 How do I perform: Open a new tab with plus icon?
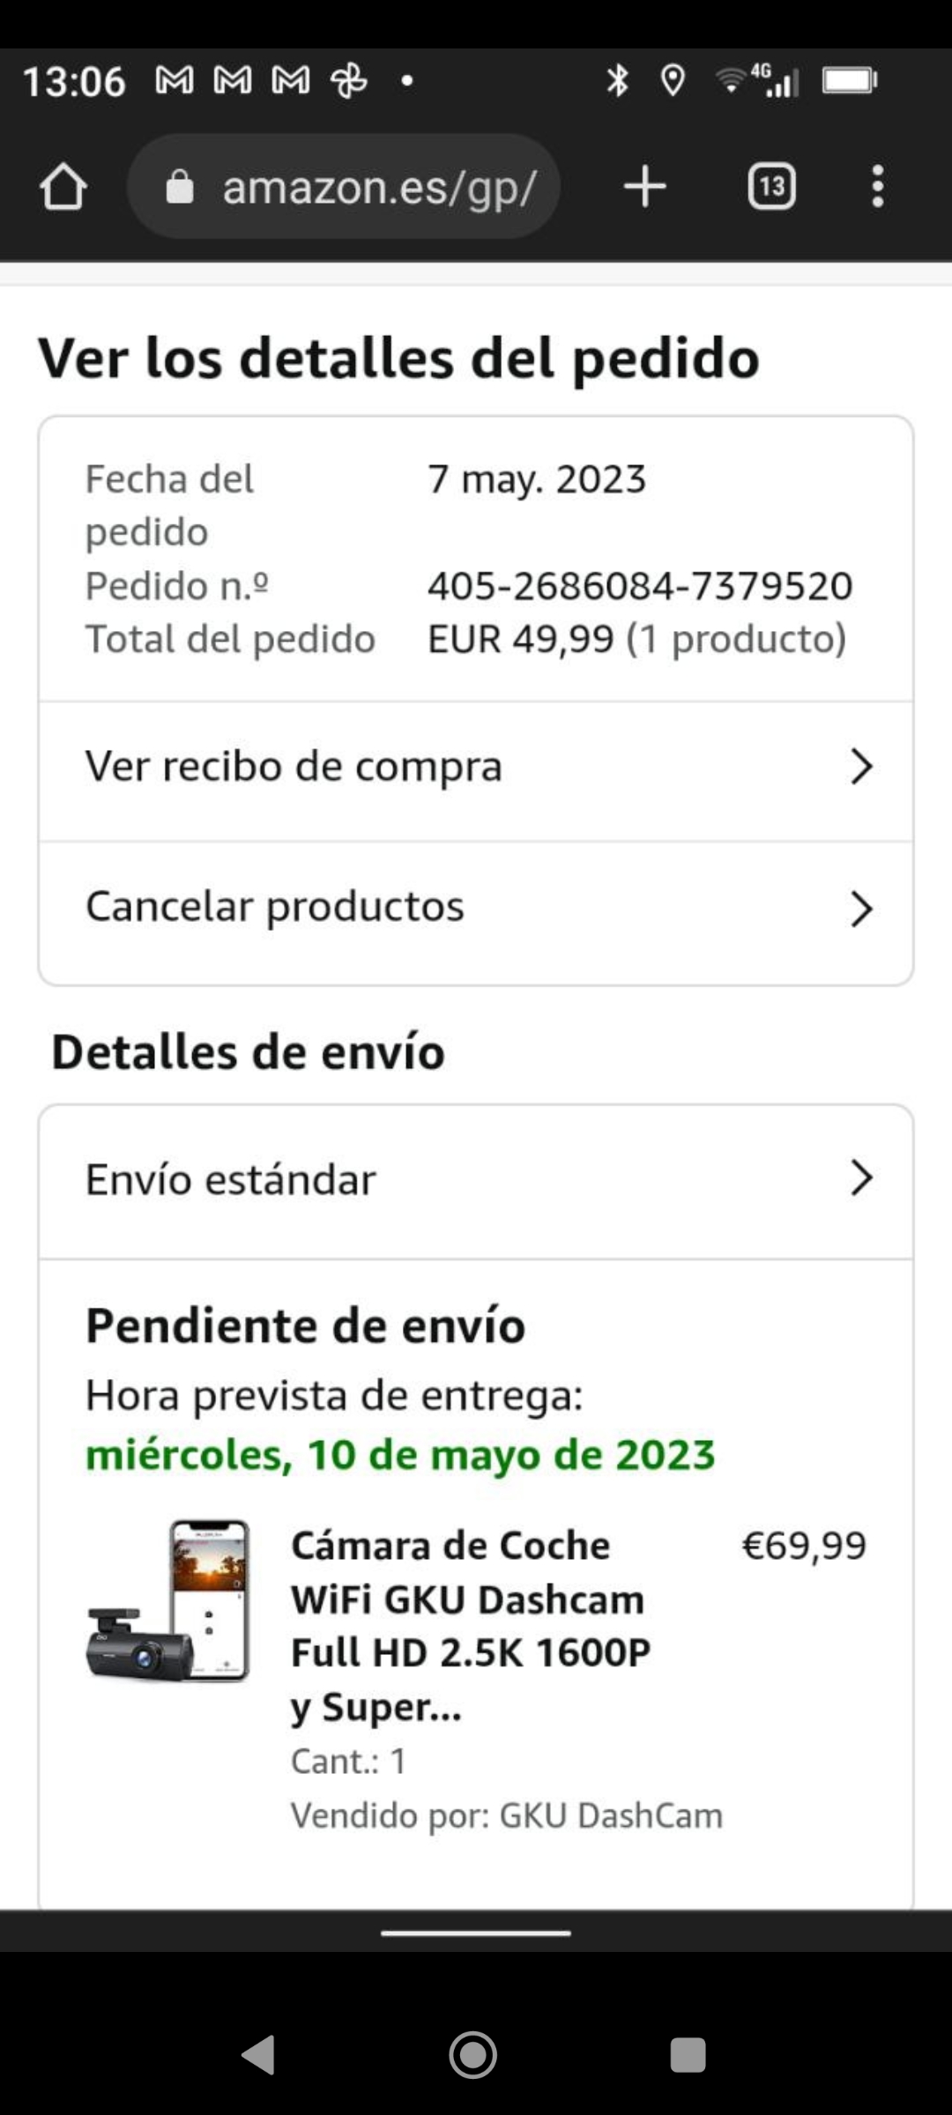(x=645, y=187)
